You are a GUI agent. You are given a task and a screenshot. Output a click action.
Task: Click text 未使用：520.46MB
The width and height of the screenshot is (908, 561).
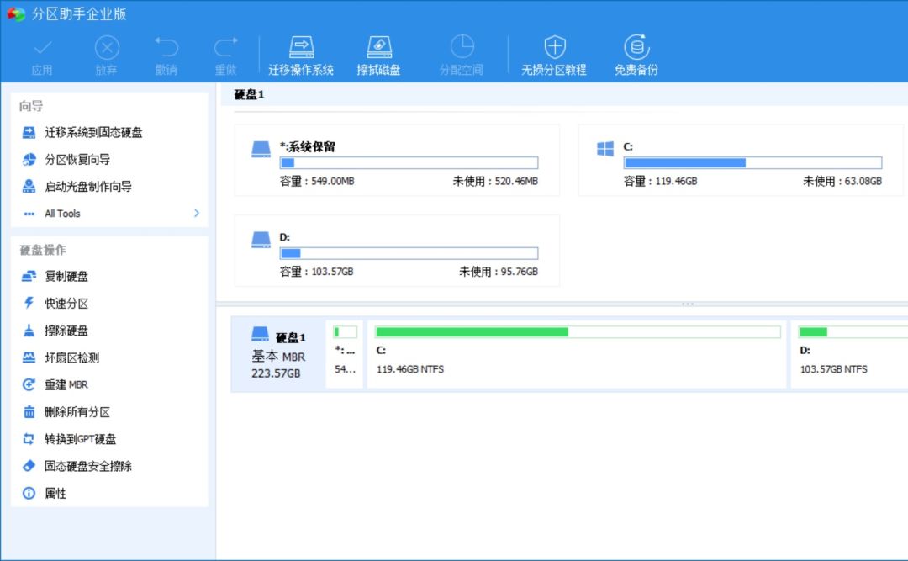[495, 182]
